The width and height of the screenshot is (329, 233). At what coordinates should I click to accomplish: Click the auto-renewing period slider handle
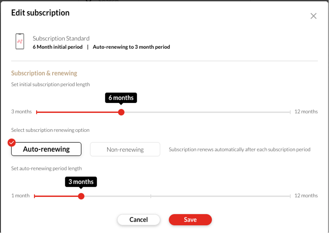tap(81, 196)
